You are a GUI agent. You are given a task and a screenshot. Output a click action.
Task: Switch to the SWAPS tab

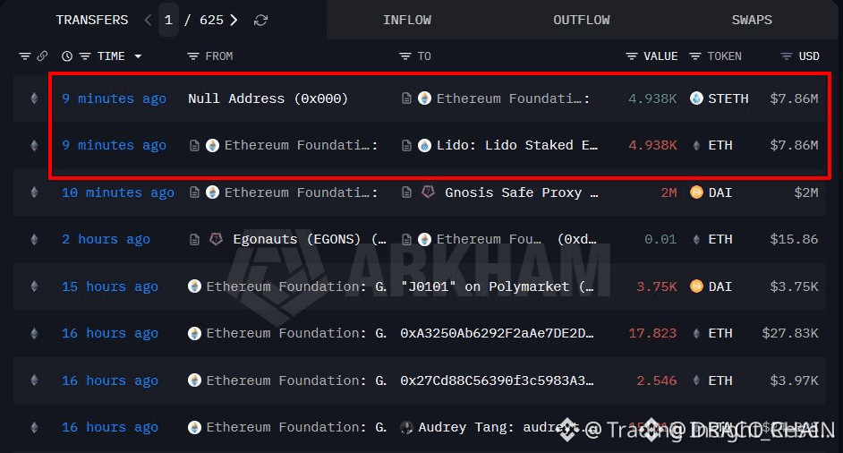point(752,20)
